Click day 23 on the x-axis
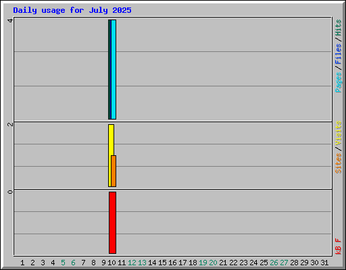The height and width of the screenshot is (270, 346). (243, 263)
